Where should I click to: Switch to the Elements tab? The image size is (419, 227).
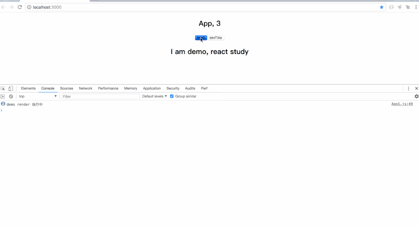coord(28,88)
